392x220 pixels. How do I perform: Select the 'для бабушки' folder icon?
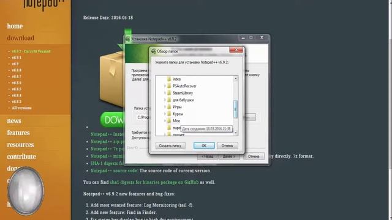point(169,100)
